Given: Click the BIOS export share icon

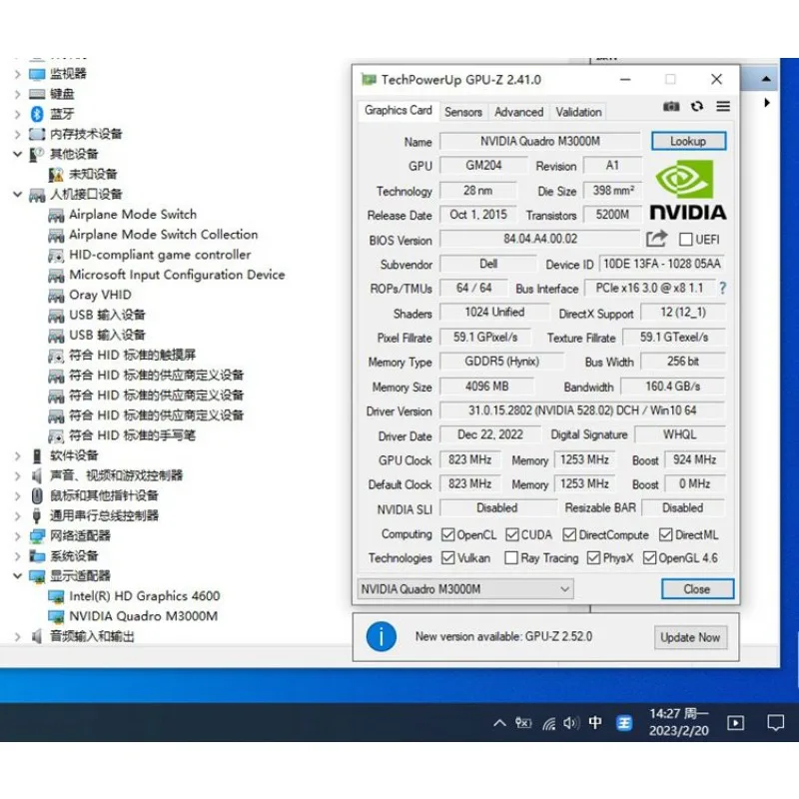Looking at the screenshot, I should click(656, 239).
